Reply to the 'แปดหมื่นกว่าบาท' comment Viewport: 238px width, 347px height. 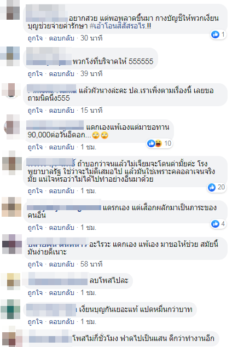pos(61,322)
